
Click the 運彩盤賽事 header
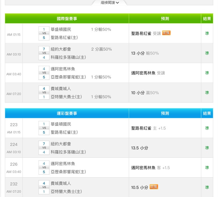coord(67,113)
